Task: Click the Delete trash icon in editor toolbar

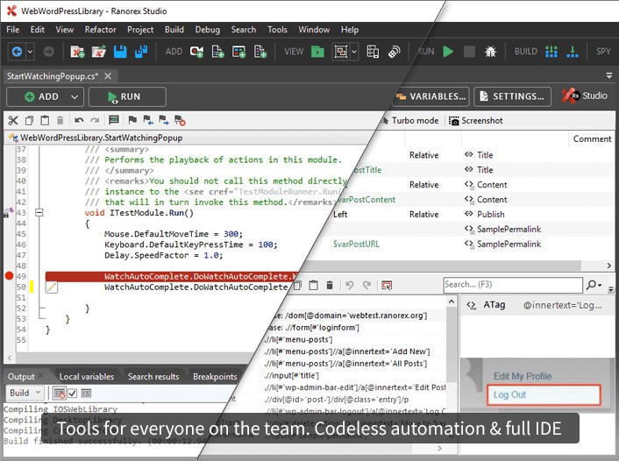Action: click(x=60, y=120)
